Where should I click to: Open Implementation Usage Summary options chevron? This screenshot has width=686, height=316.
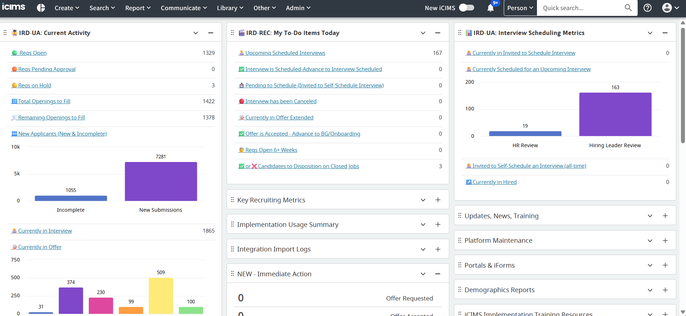click(x=423, y=224)
